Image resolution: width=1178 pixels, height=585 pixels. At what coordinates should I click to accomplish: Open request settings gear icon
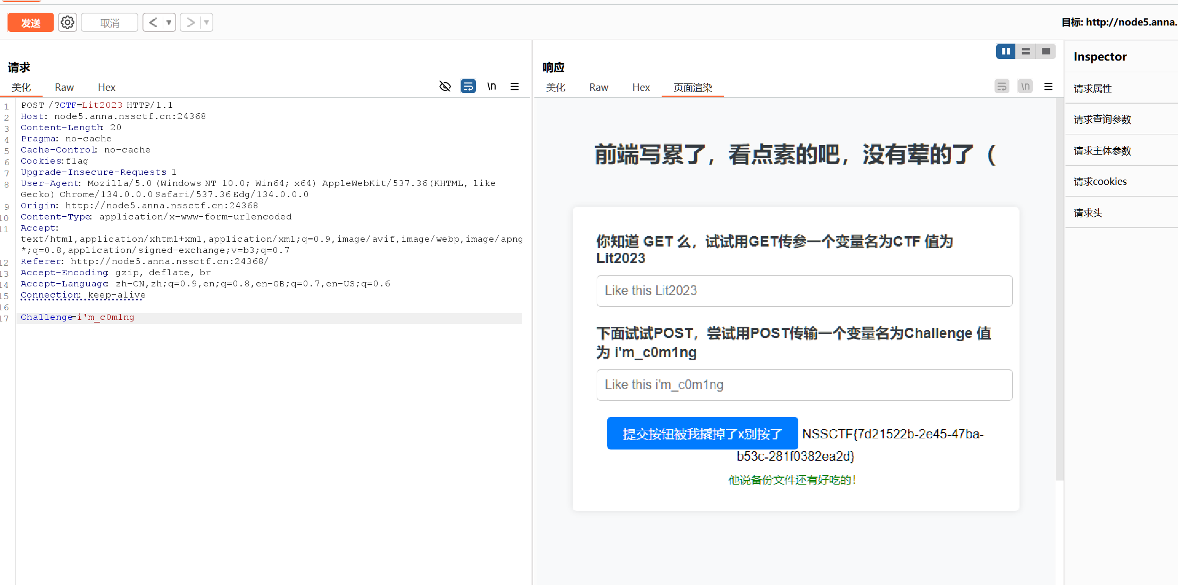[68, 22]
